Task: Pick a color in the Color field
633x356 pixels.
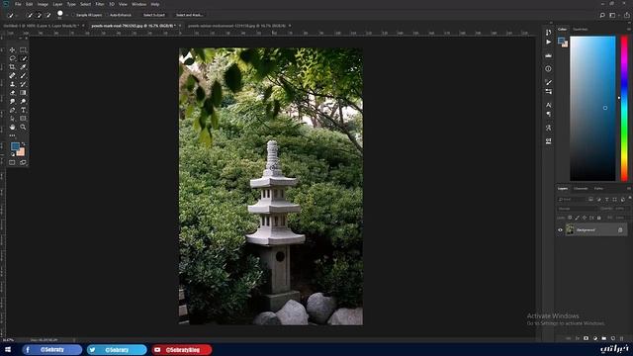Action: coord(592,109)
